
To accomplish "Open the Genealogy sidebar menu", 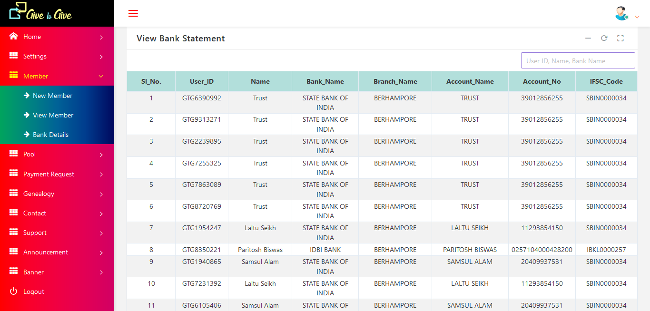I will point(57,194).
